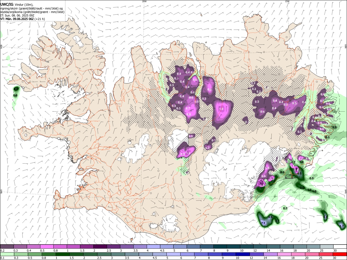Click the 'IT: Sun. 08. 06. 2025 09Z' line
Viewport: 347px width, 260px height.
point(17,15)
